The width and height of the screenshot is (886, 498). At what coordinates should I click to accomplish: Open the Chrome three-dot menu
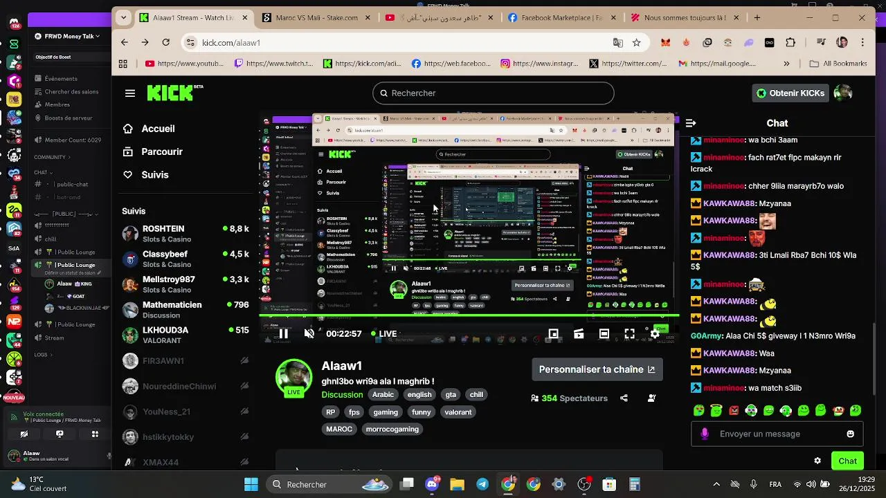(862, 42)
